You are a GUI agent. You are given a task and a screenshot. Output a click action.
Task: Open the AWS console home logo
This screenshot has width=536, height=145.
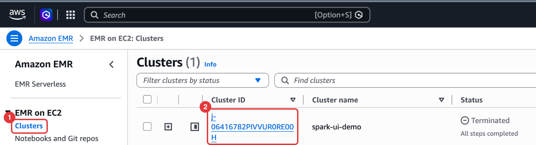point(17,15)
